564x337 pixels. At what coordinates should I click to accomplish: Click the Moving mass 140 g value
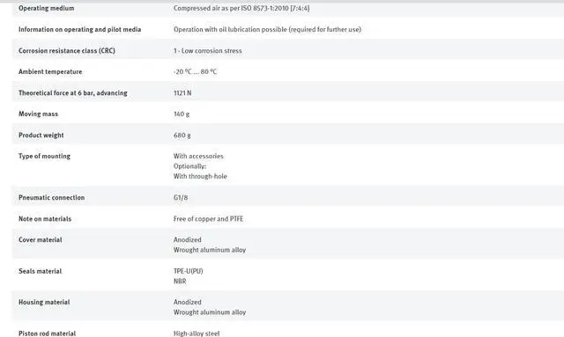point(182,114)
